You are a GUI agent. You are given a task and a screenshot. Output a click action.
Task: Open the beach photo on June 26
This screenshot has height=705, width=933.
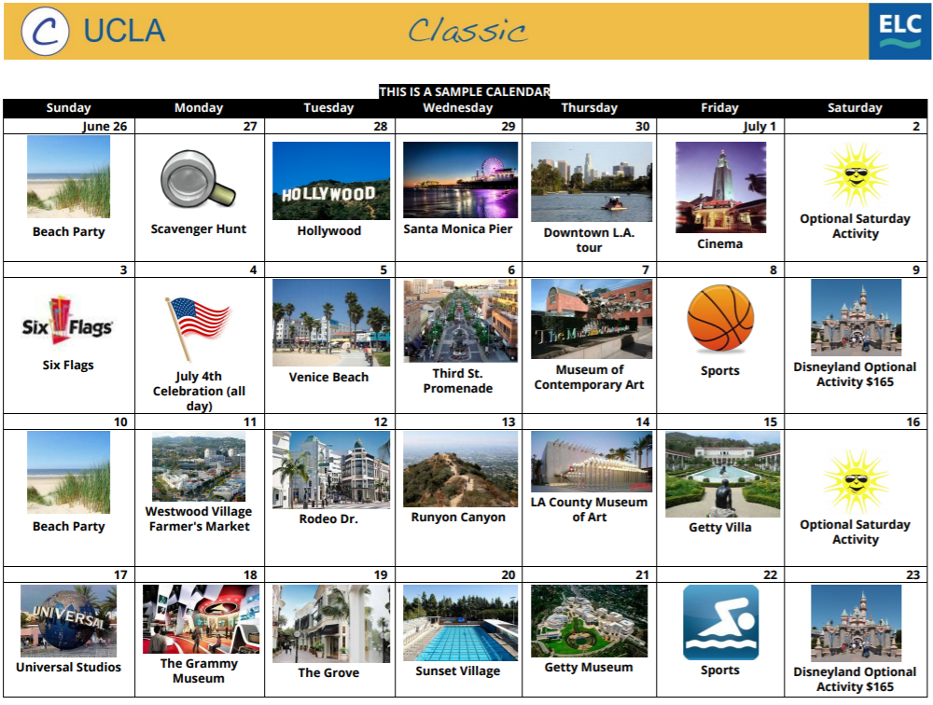point(68,176)
